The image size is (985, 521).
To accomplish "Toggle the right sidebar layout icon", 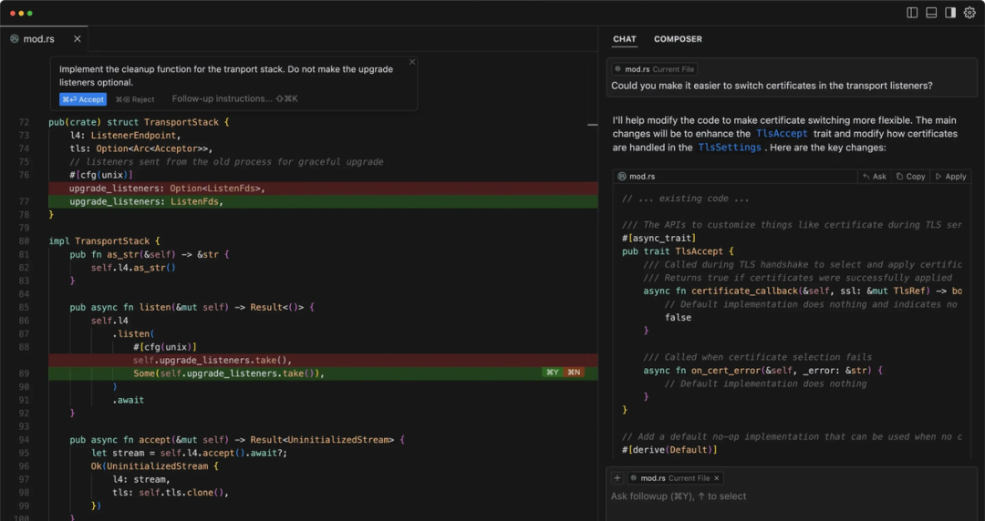I will tap(950, 13).
